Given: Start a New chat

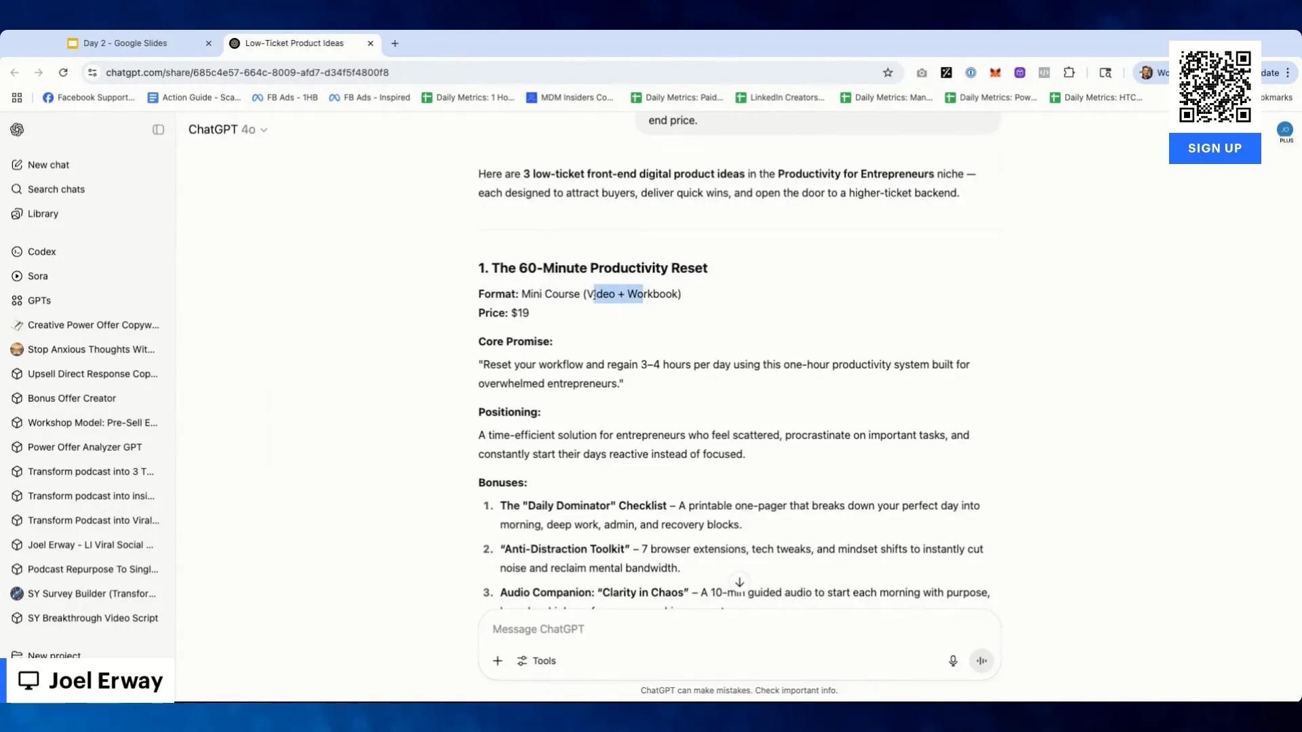Looking at the screenshot, I should (x=48, y=165).
